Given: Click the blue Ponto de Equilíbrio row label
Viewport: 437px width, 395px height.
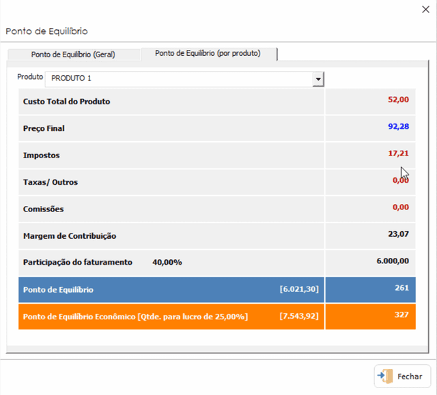Looking at the screenshot, I should pos(58,290).
